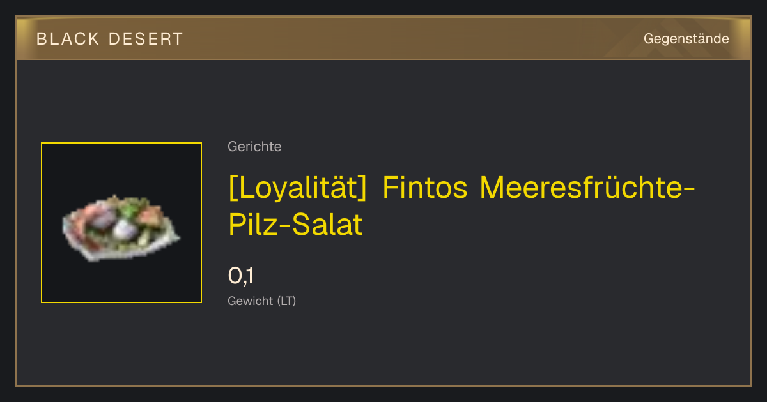Click the yellow-bordered item thumbnail frame
767x402 pixels.
pos(121,223)
